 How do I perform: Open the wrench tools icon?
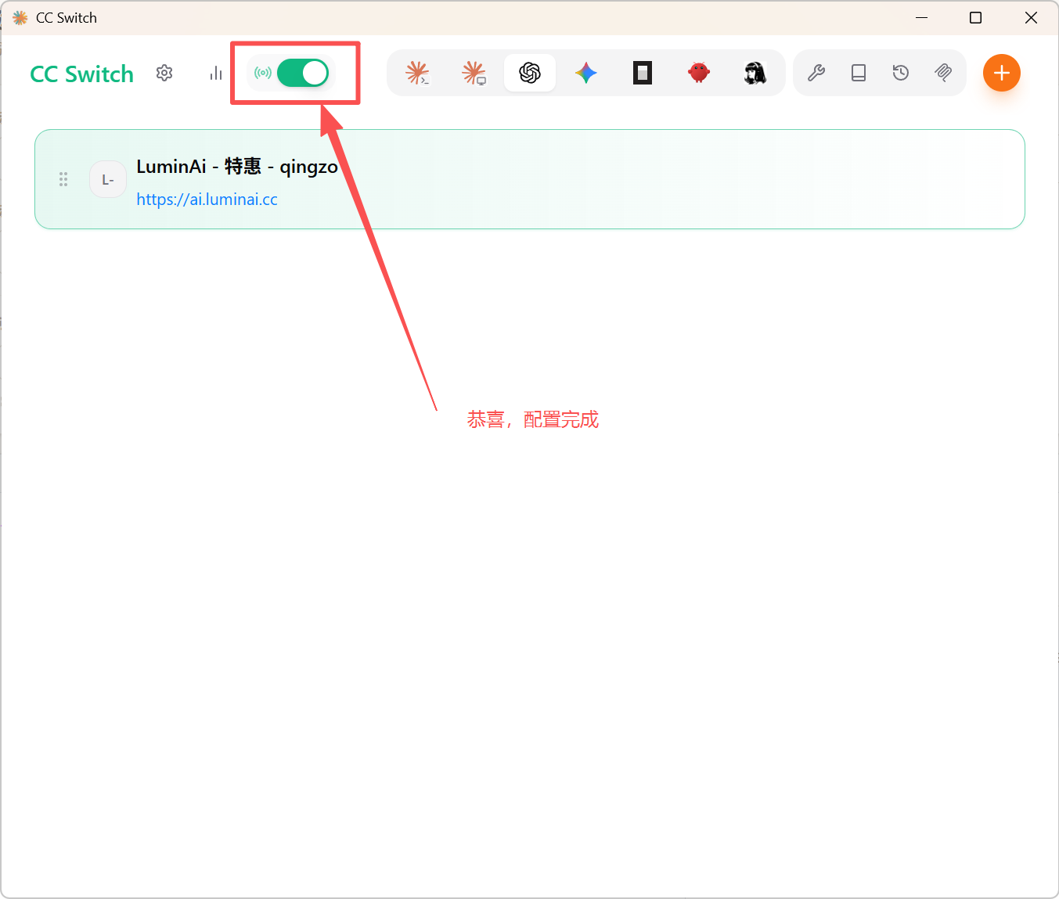[x=816, y=73]
